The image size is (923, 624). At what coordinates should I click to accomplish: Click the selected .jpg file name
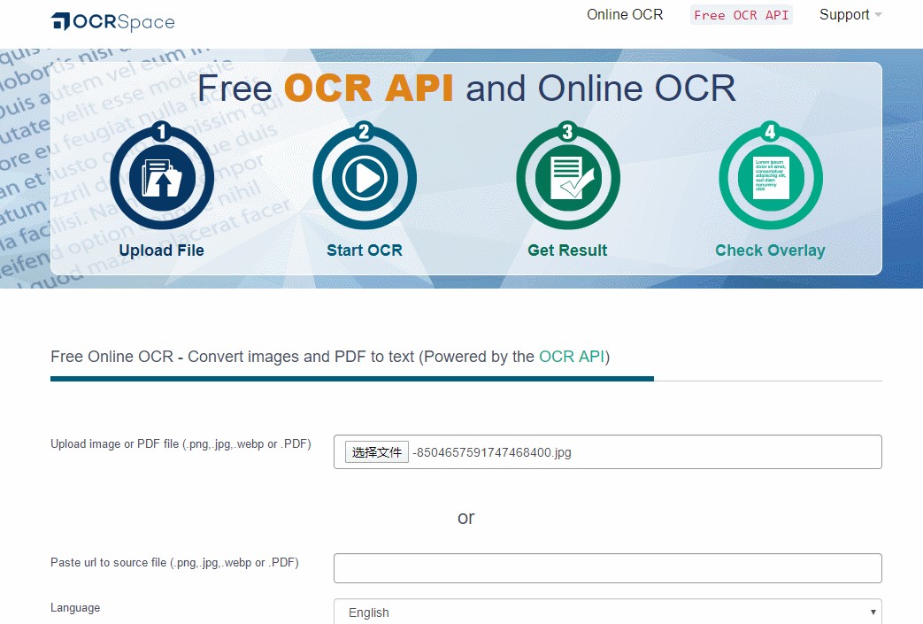(x=492, y=452)
